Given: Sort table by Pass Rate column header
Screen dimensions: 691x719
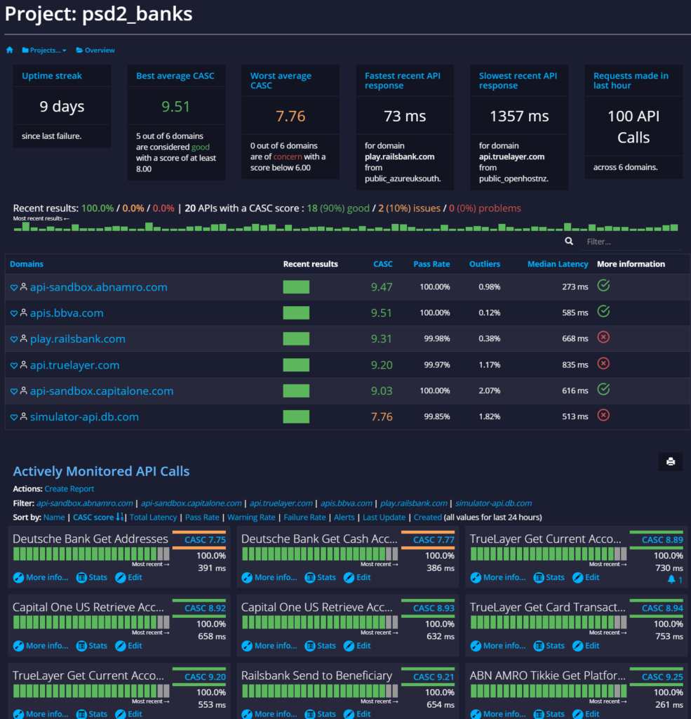Looking at the screenshot, I should 431,264.
